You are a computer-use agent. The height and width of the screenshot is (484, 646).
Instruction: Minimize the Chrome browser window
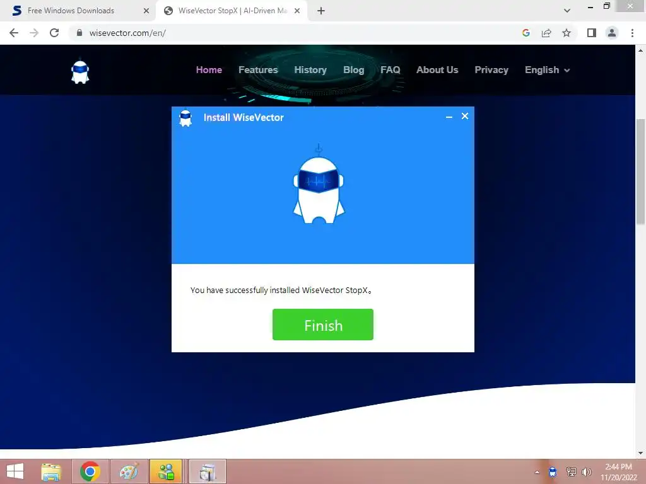tap(590, 7)
